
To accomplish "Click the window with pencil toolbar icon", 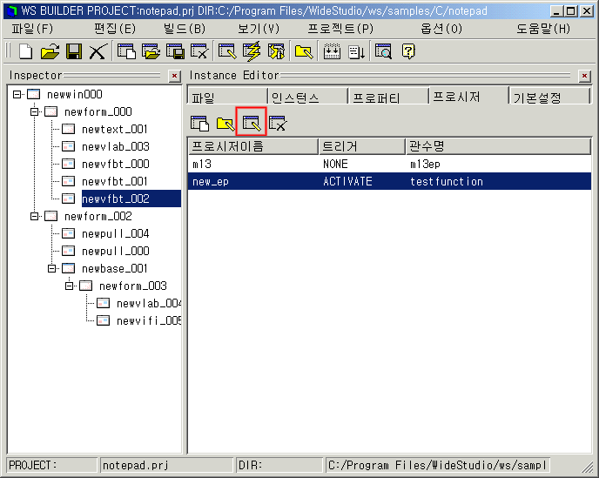I will pos(227,51).
